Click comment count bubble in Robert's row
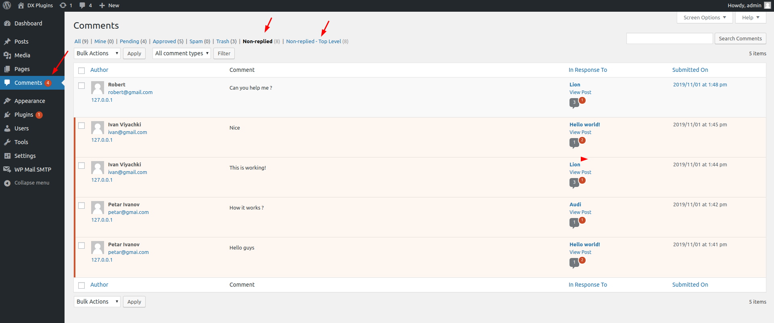 (574, 103)
